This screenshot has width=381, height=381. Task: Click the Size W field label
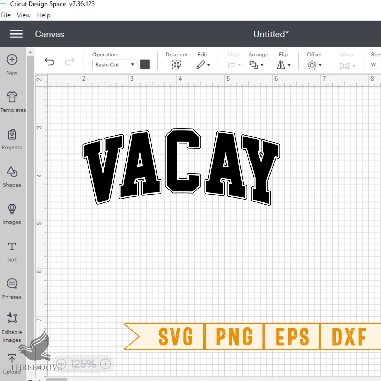pos(373,65)
